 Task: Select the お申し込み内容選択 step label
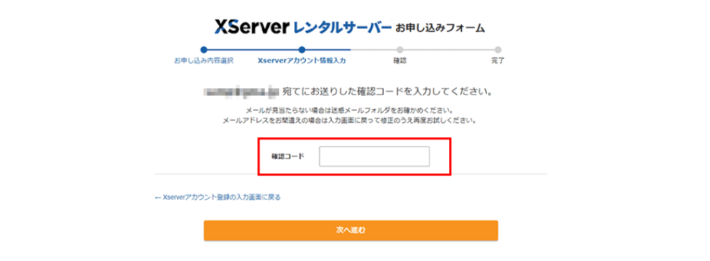click(203, 60)
